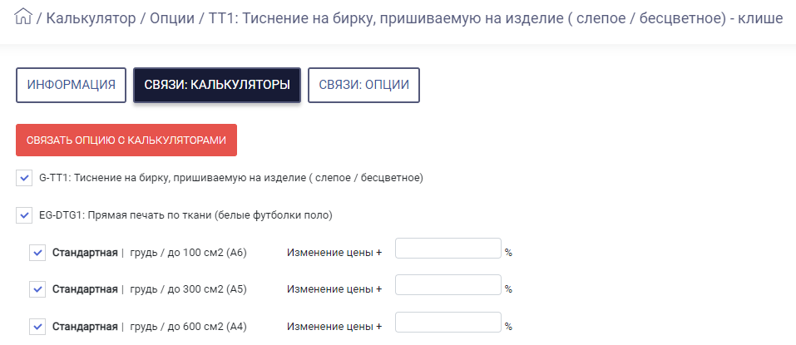
Task: Toggle the до 300 см2 (A5) checkbox
Action: tap(37, 289)
